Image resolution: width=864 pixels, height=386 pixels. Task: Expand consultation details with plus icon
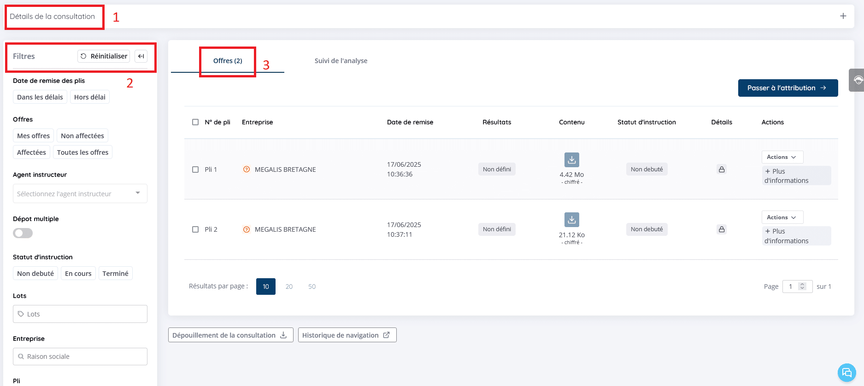coord(843,16)
